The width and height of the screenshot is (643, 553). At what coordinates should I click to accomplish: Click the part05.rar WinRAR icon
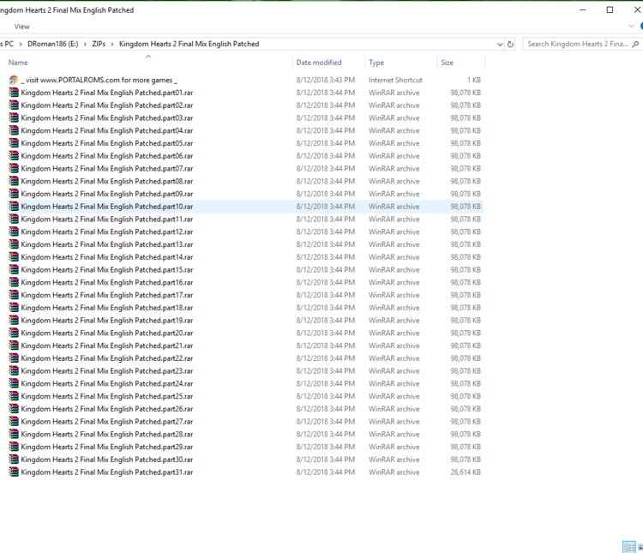coord(14,143)
